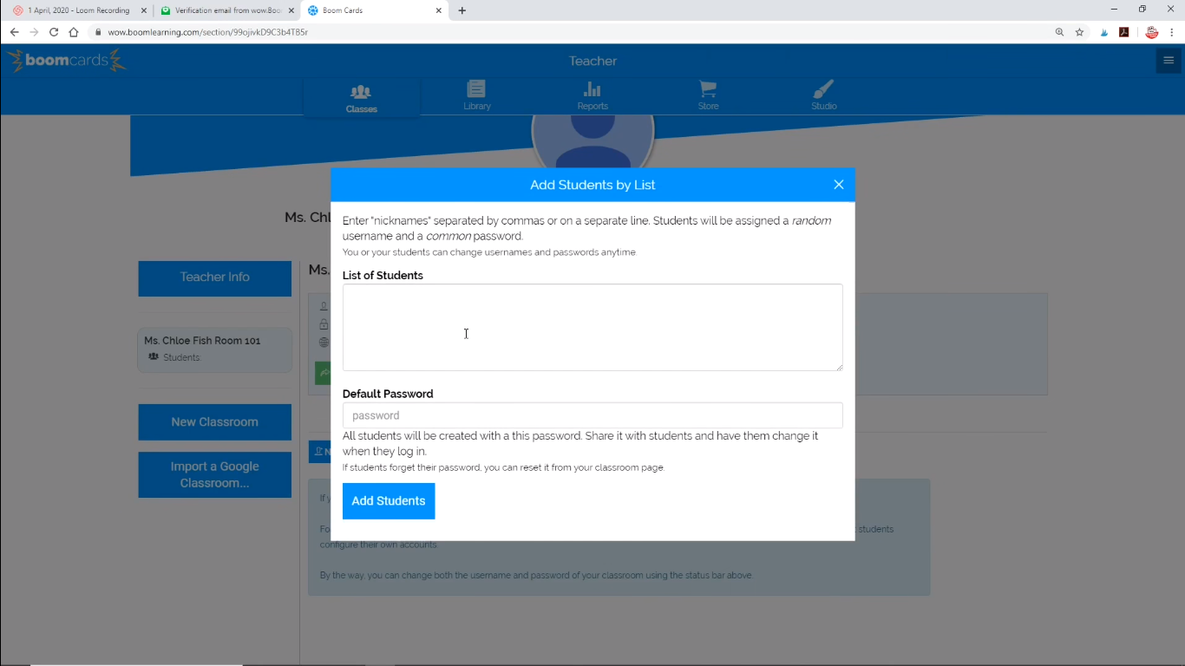The height and width of the screenshot is (666, 1185).
Task: Go to the Reports tab
Action: (x=592, y=96)
